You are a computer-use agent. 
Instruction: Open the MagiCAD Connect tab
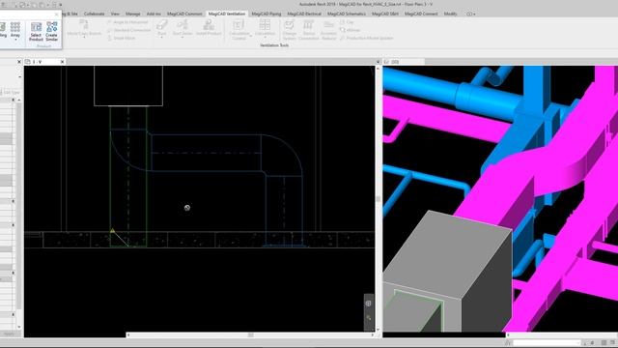click(x=421, y=14)
